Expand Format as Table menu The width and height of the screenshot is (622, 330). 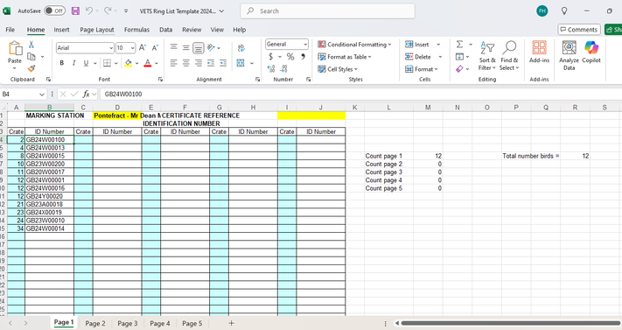[x=345, y=57]
